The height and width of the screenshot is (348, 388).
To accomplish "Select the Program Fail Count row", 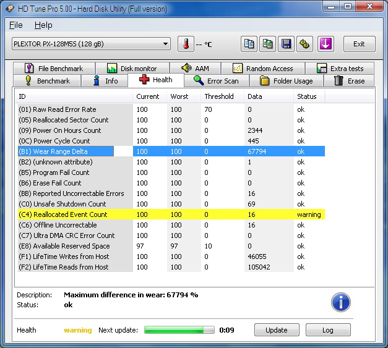I will pyautogui.click(x=171, y=172).
